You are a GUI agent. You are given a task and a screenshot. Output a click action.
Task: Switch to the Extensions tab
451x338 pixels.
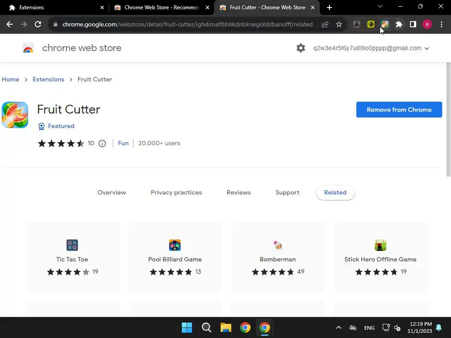point(54,7)
